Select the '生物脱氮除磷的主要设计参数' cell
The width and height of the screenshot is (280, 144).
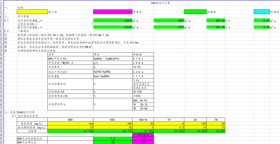coord(37,51)
